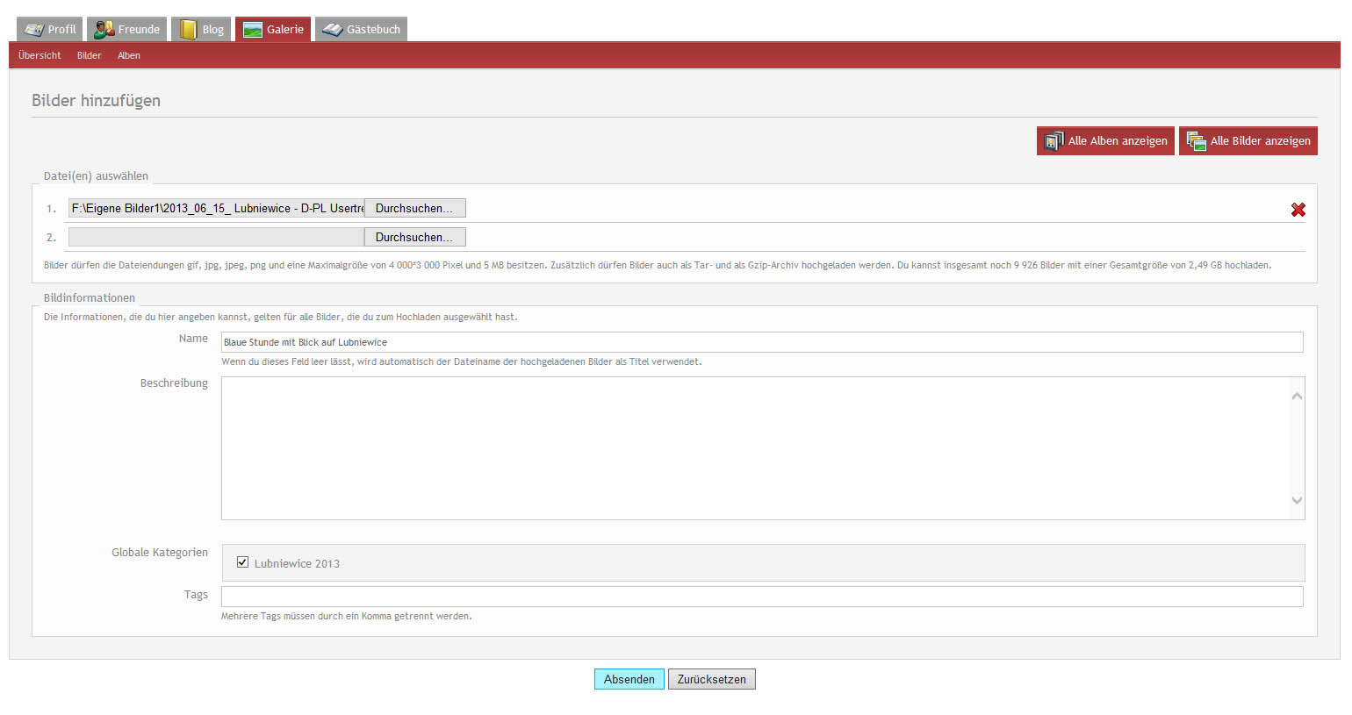Uncheck the Lubniewice 2013 category checkbox
The width and height of the screenshot is (1352, 715).
[242, 562]
